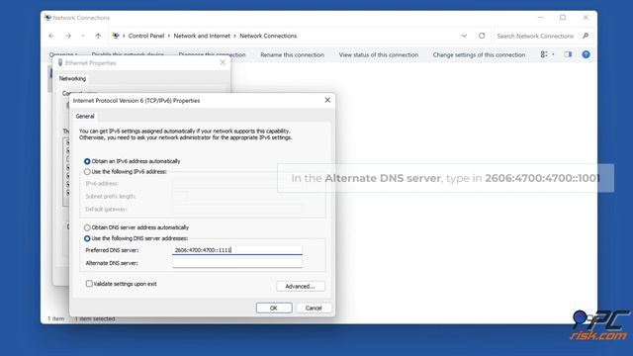Screen dimensions: 633x356
Task: Go forward in Network Connections window
Action: pyautogui.click(x=68, y=36)
